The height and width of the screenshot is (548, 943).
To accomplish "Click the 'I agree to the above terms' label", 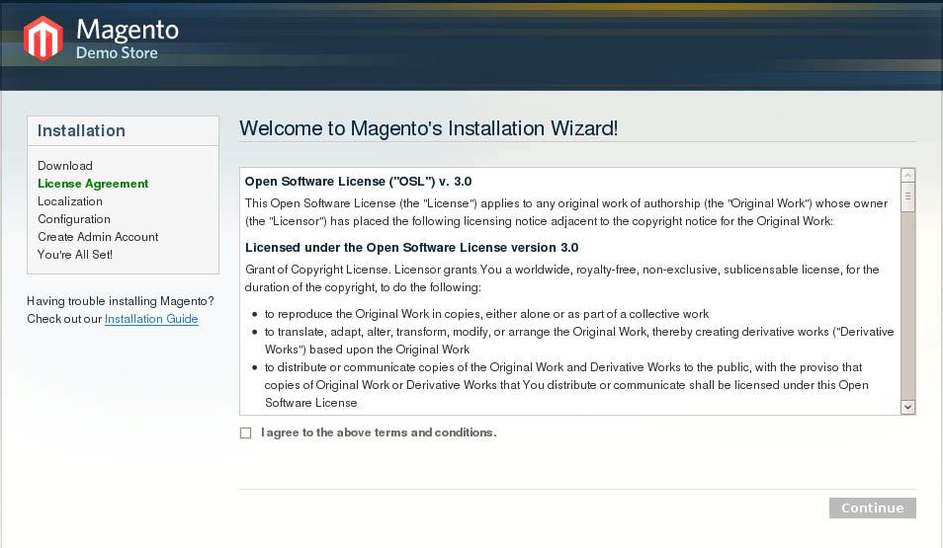I will coord(379,432).
